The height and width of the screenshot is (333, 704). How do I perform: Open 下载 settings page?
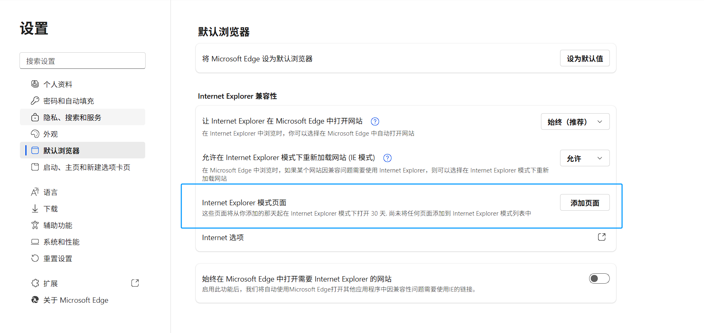click(83, 209)
